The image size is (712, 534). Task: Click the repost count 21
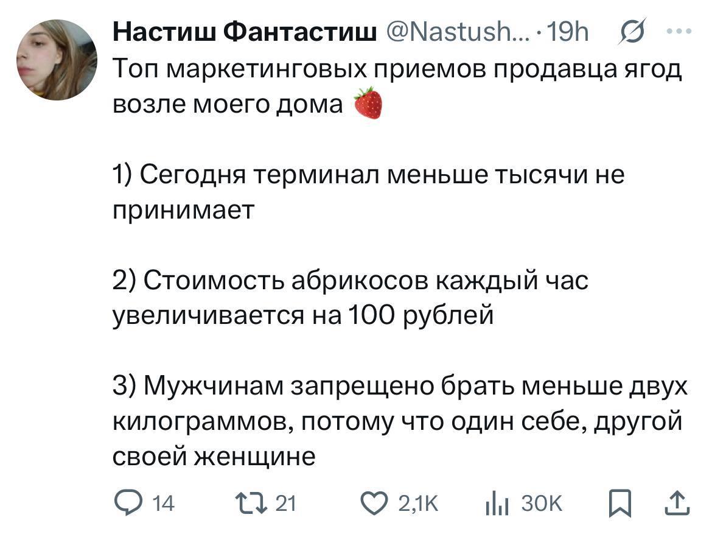click(x=286, y=504)
